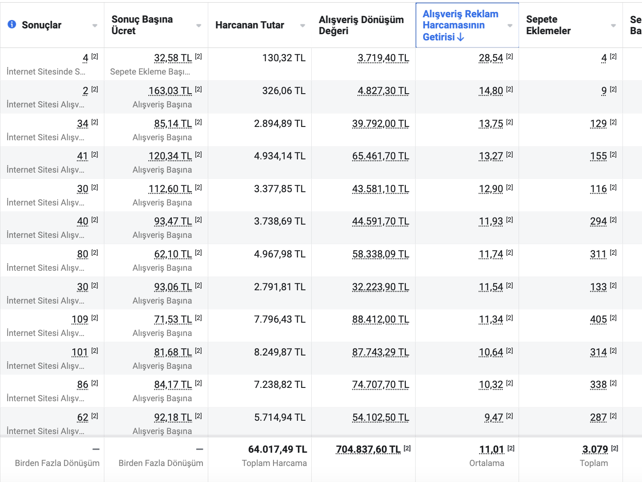Open the Sonuçlar column dropdown arrow
Image resolution: width=642 pixels, height=482 pixels.
click(95, 26)
